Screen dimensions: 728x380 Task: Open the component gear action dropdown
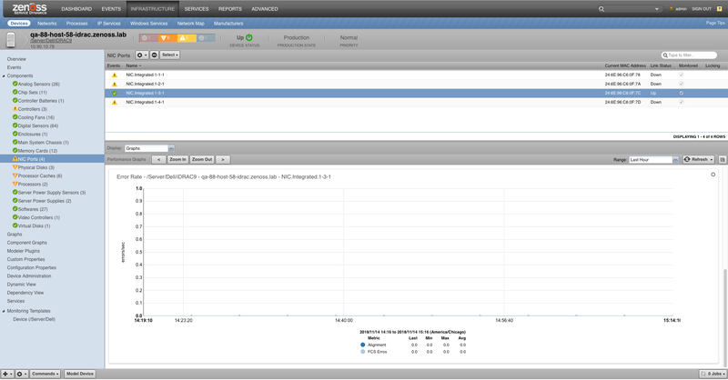pyautogui.click(x=142, y=55)
